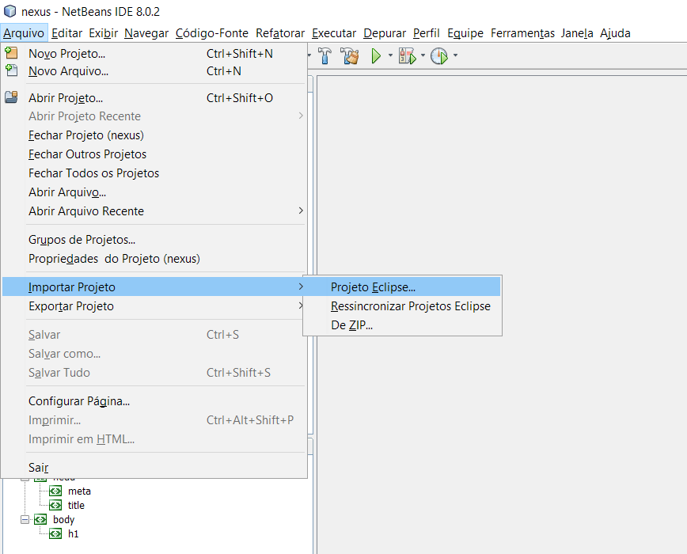Open Abrir Arquivo Recente submenu
The width and height of the screenshot is (687, 554).
(154, 211)
